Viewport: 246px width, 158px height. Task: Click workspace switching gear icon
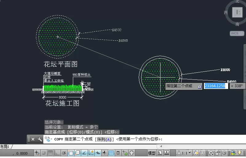pyautogui.click(x=211, y=153)
